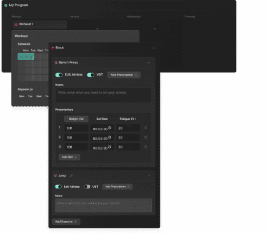Click Add Exercise button
The height and width of the screenshot is (234, 267).
[66, 221]
